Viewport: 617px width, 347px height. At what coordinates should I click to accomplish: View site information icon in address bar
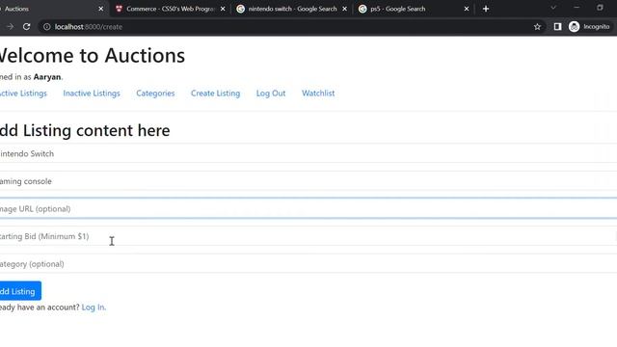coord(47,27)
